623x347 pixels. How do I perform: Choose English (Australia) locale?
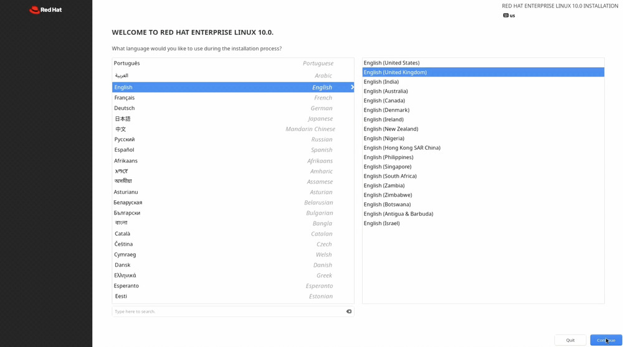386,91
